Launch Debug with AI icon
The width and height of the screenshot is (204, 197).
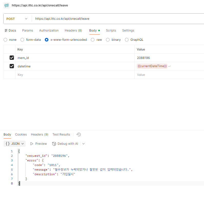pyautogui.click(x=54, y=144)
